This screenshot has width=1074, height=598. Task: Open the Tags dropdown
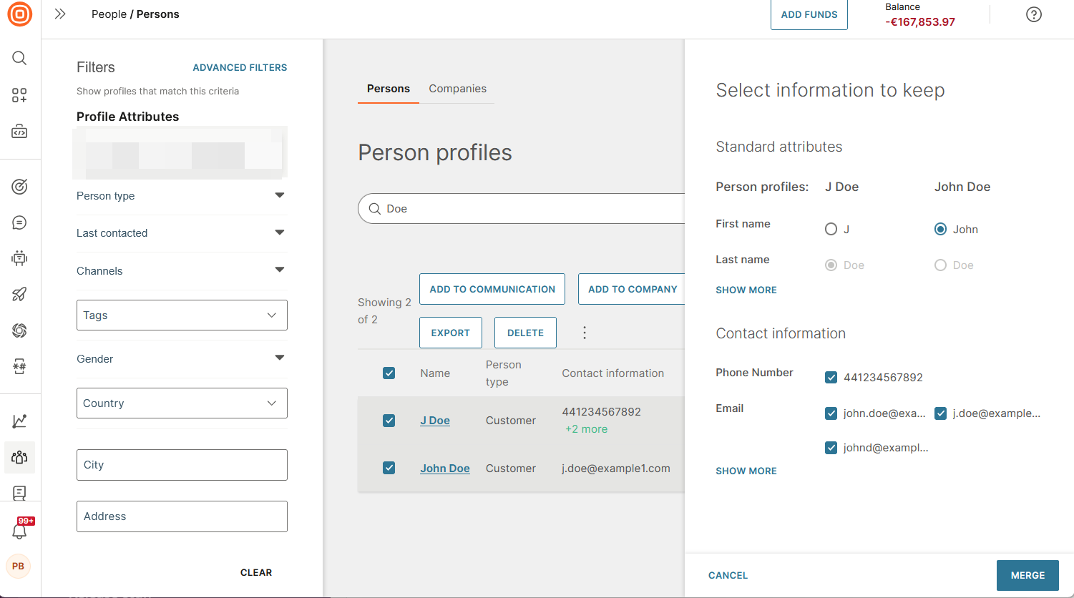(182, 315)
